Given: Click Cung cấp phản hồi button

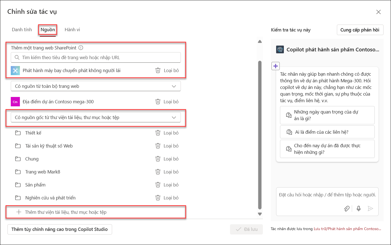Looking at the screenshot, I should 360,30.
